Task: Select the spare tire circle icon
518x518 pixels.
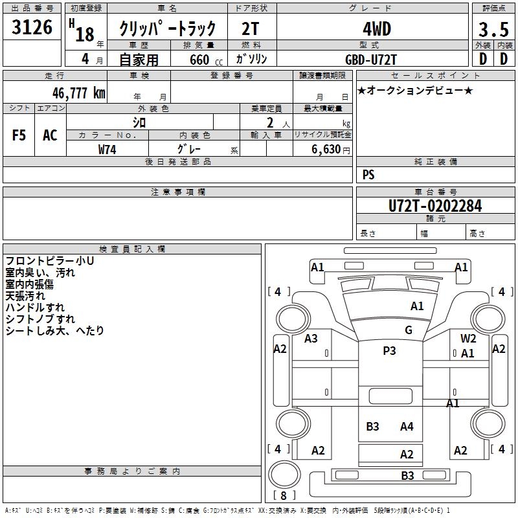Action: pos(284,474)
